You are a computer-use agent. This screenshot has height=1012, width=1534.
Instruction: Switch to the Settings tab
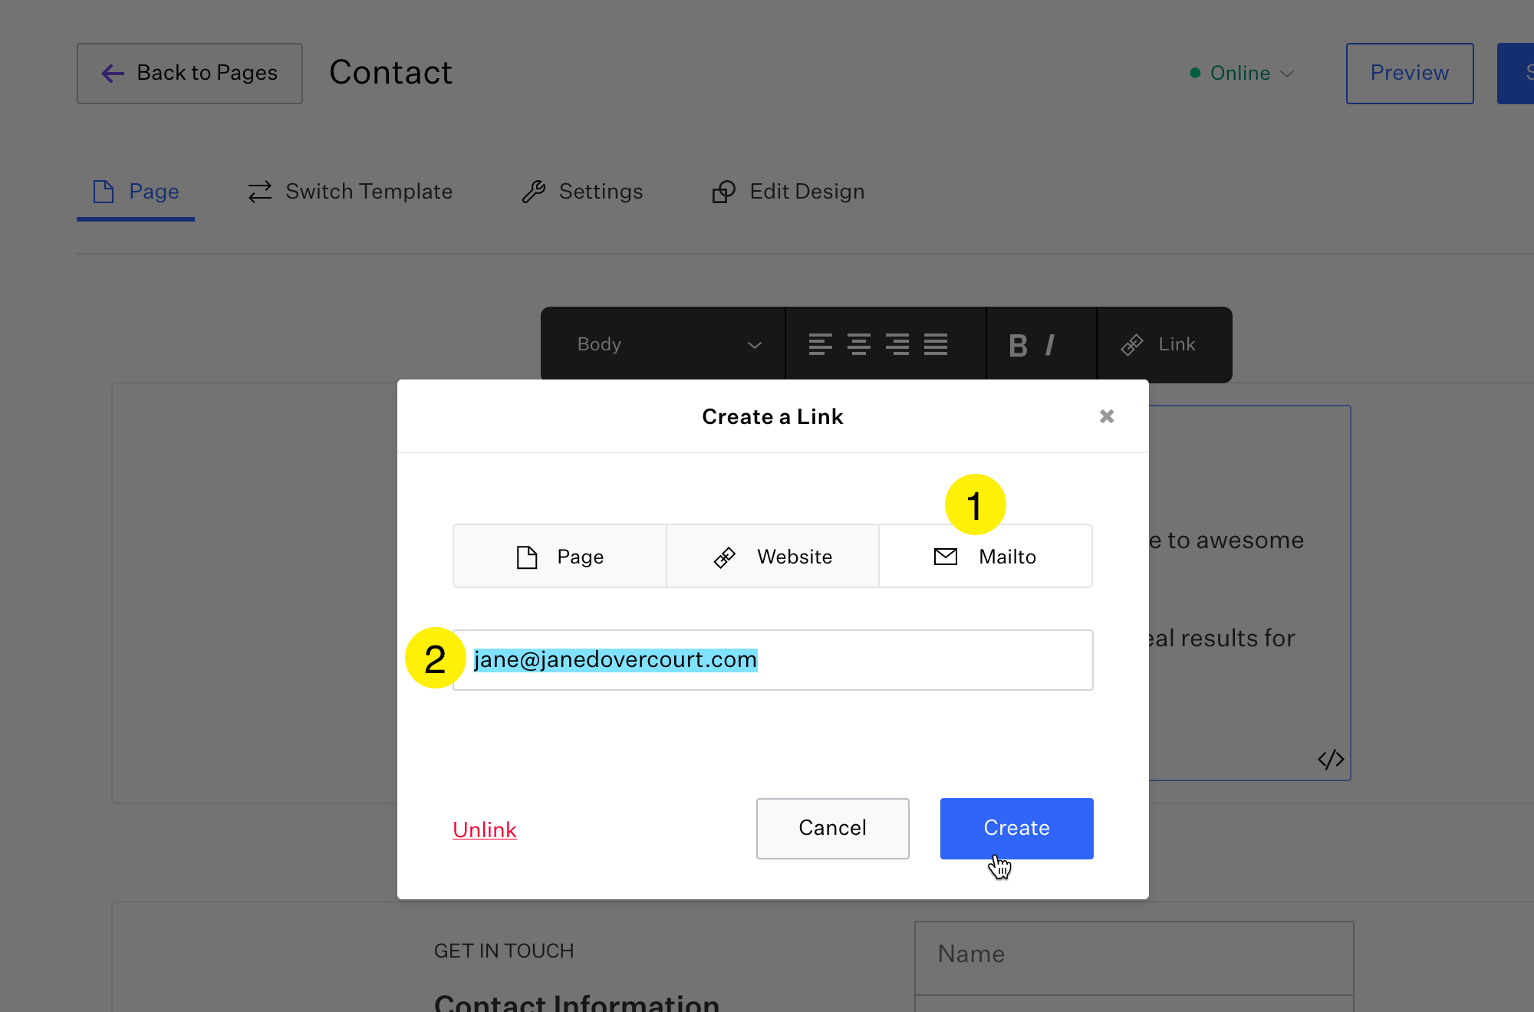[582, 191]
